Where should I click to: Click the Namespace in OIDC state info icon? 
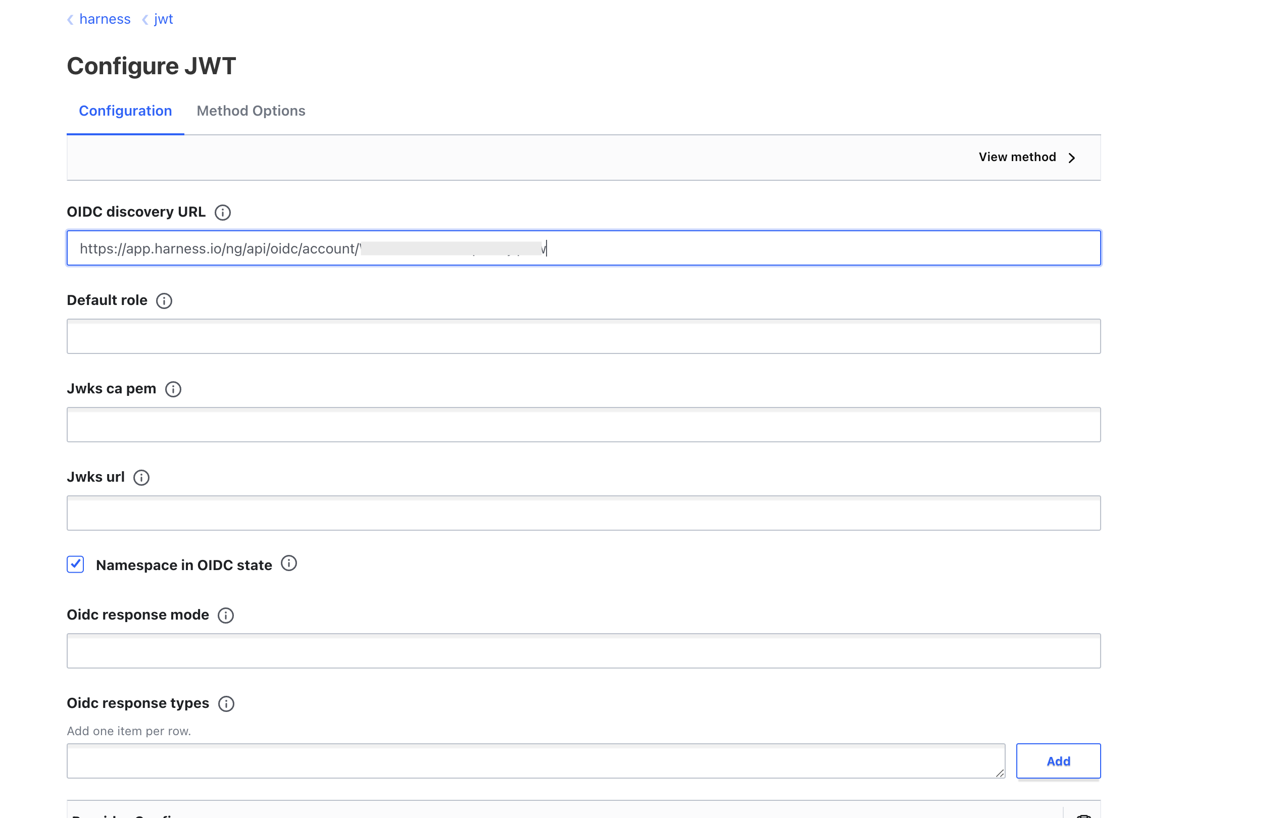290,565
